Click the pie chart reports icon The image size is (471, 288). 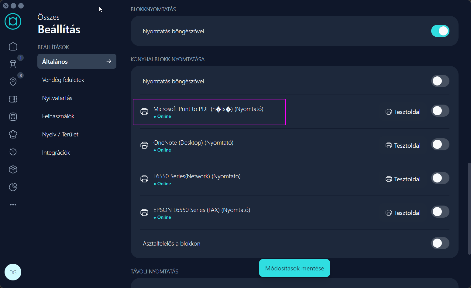click(13, 187)
